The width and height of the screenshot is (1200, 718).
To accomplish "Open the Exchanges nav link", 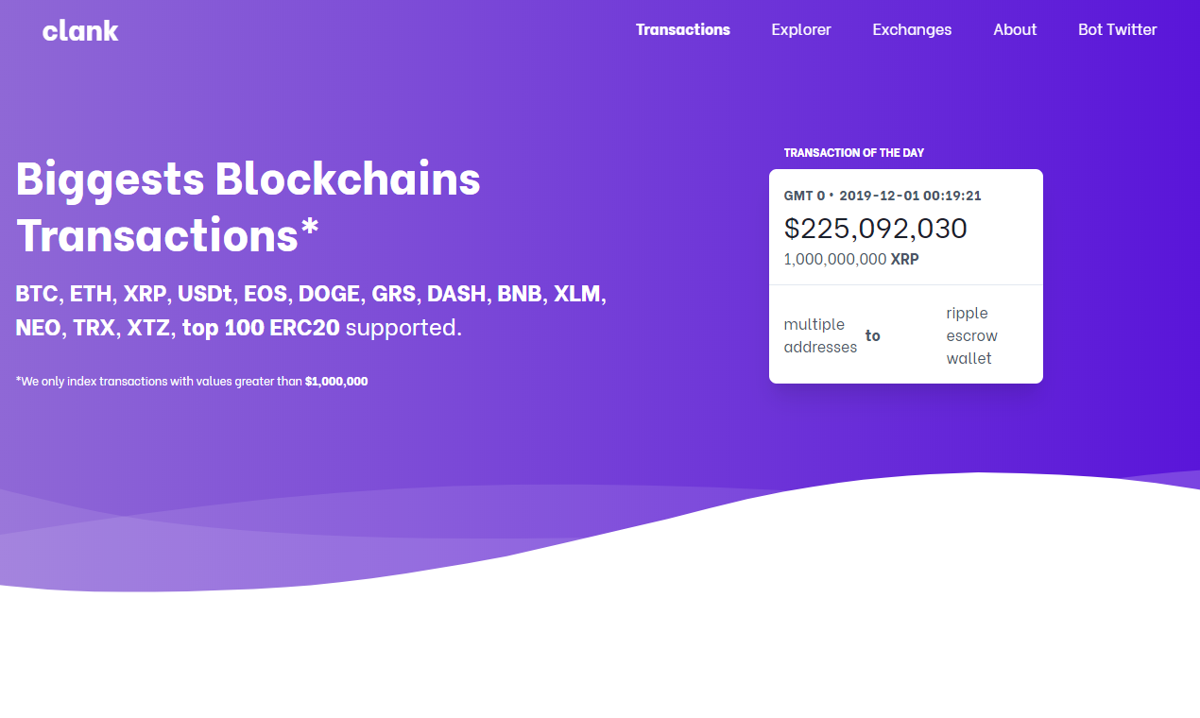I will coord(912,29).
